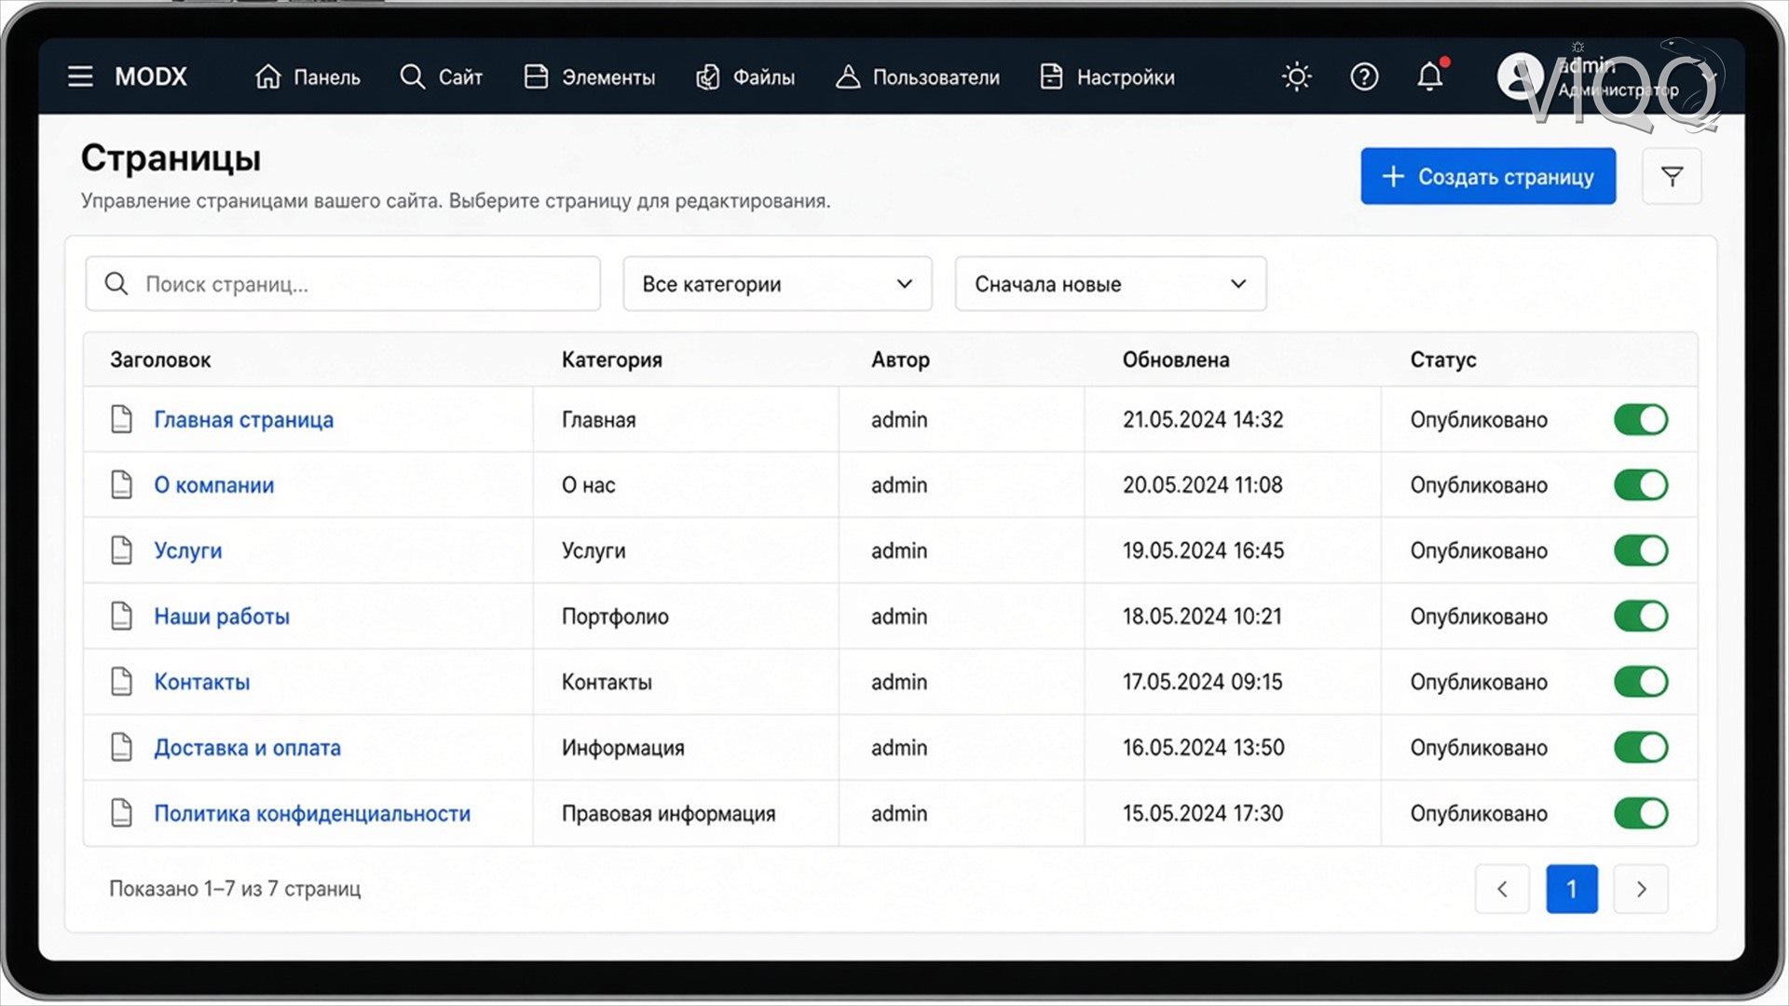The image size is (1789, 1006).
Task: Open the Пользователи menu item
Action: pos(918,76)
